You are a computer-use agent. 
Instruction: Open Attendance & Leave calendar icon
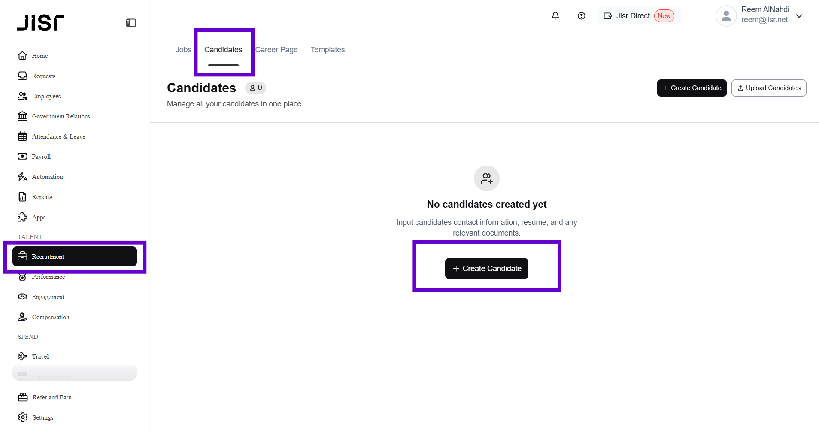point(22,136)
